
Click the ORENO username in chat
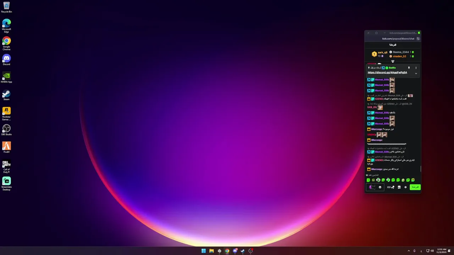click(x=371, y=135)
